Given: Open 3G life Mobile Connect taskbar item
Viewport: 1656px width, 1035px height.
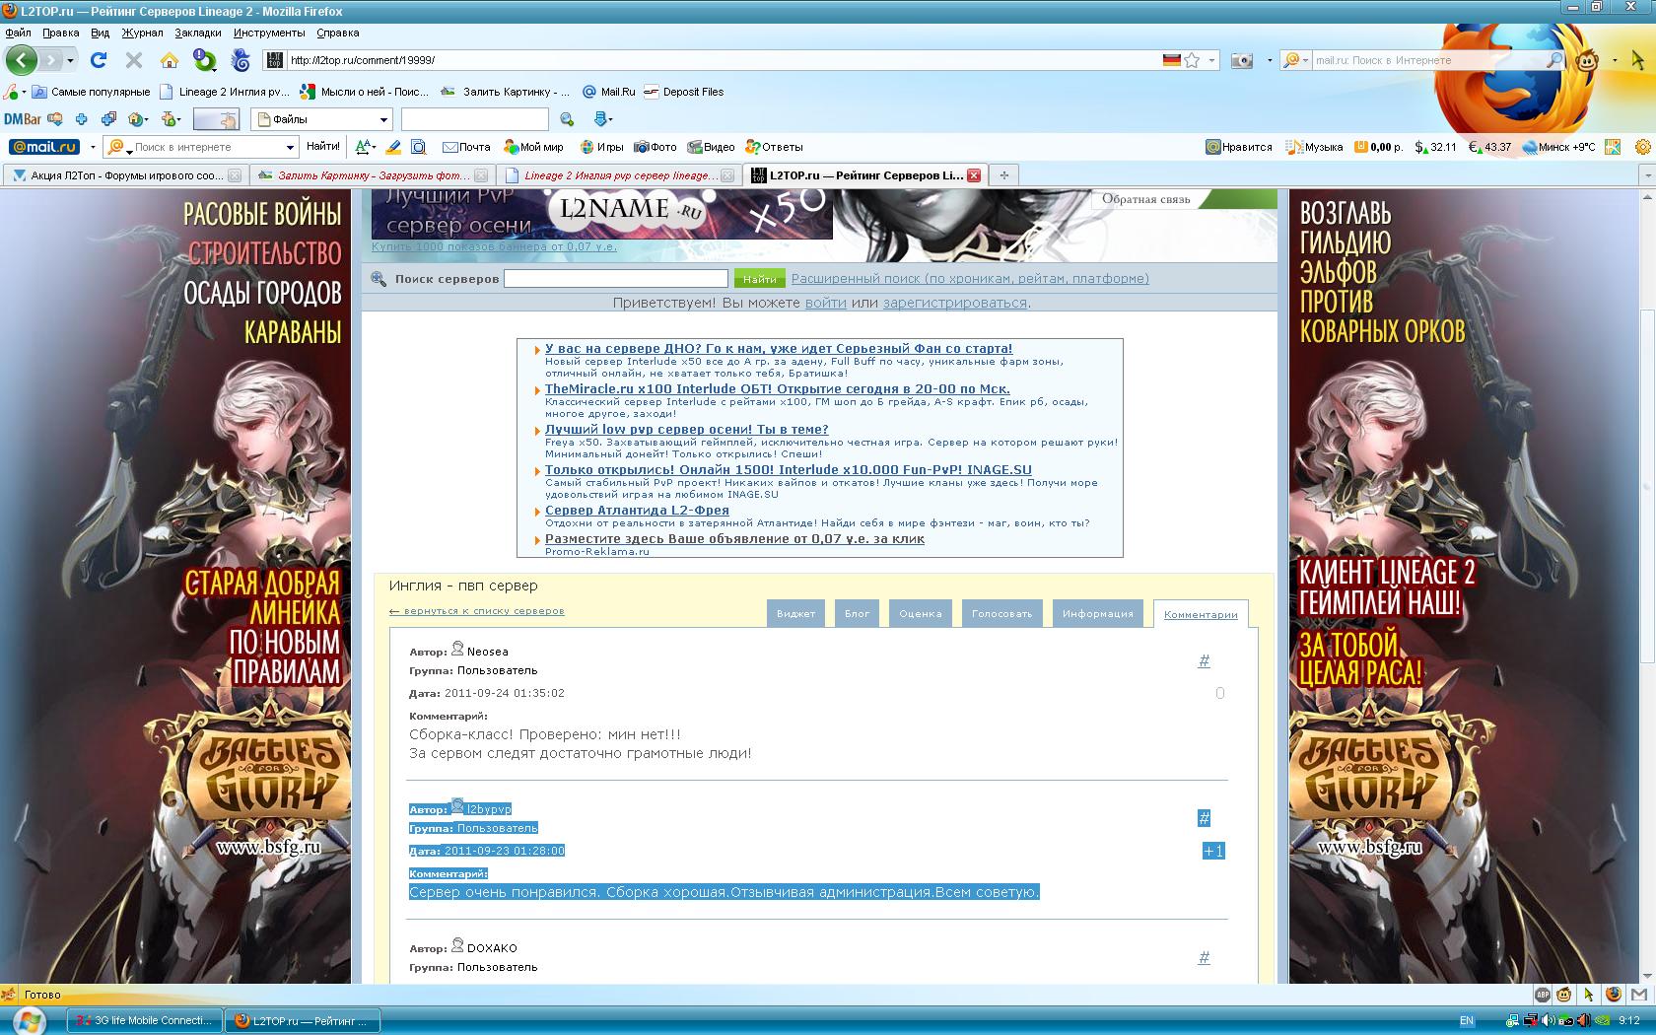Looking at the screenshot, I should [144, 1020].
